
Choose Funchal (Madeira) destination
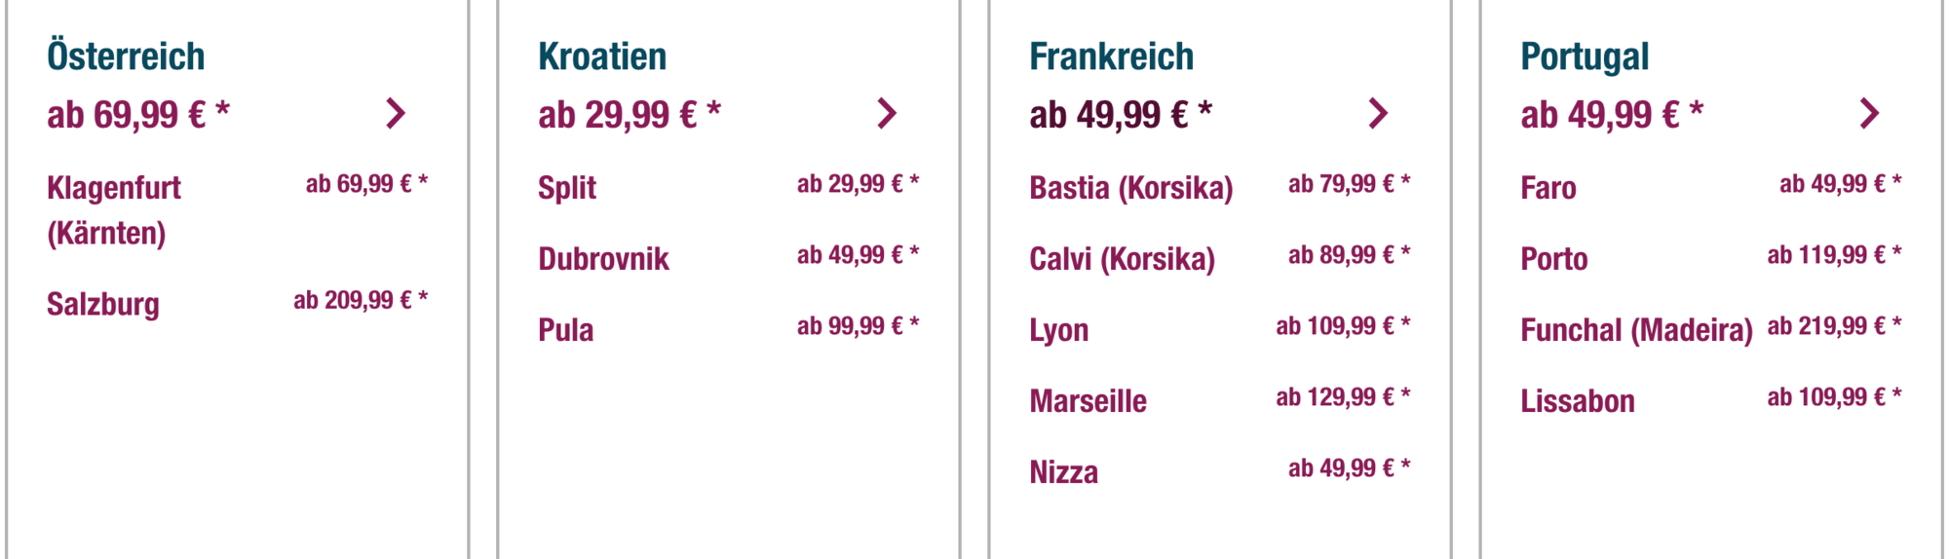pyautogui.click(x=1636, y=329)
